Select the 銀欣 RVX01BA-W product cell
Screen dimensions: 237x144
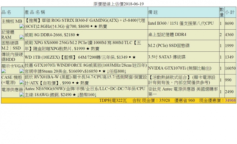(86, 80)
